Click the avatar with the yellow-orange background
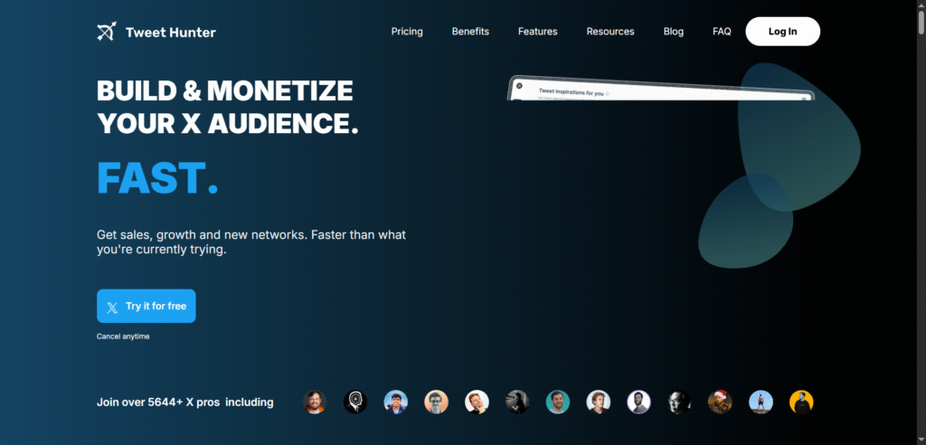 coord(801,402)
